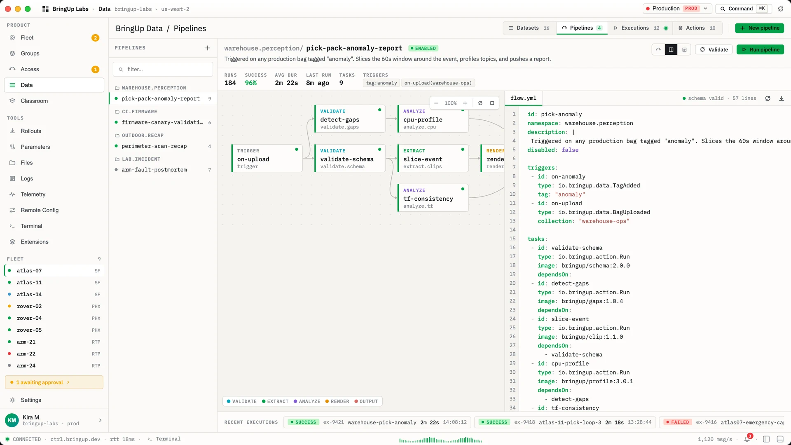Toggle RENDER in the graph legend
Image resolution: width=791 pixels, height=445 pixels.
tap(337, 401)
